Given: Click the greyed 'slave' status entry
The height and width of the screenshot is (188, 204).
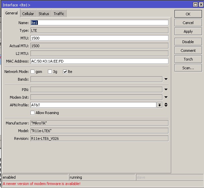Looking at the screenshot, I should point(170,177).
